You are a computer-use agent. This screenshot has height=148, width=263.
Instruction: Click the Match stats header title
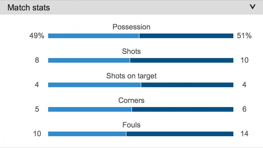pyautogui.click(x=29, y=8)
